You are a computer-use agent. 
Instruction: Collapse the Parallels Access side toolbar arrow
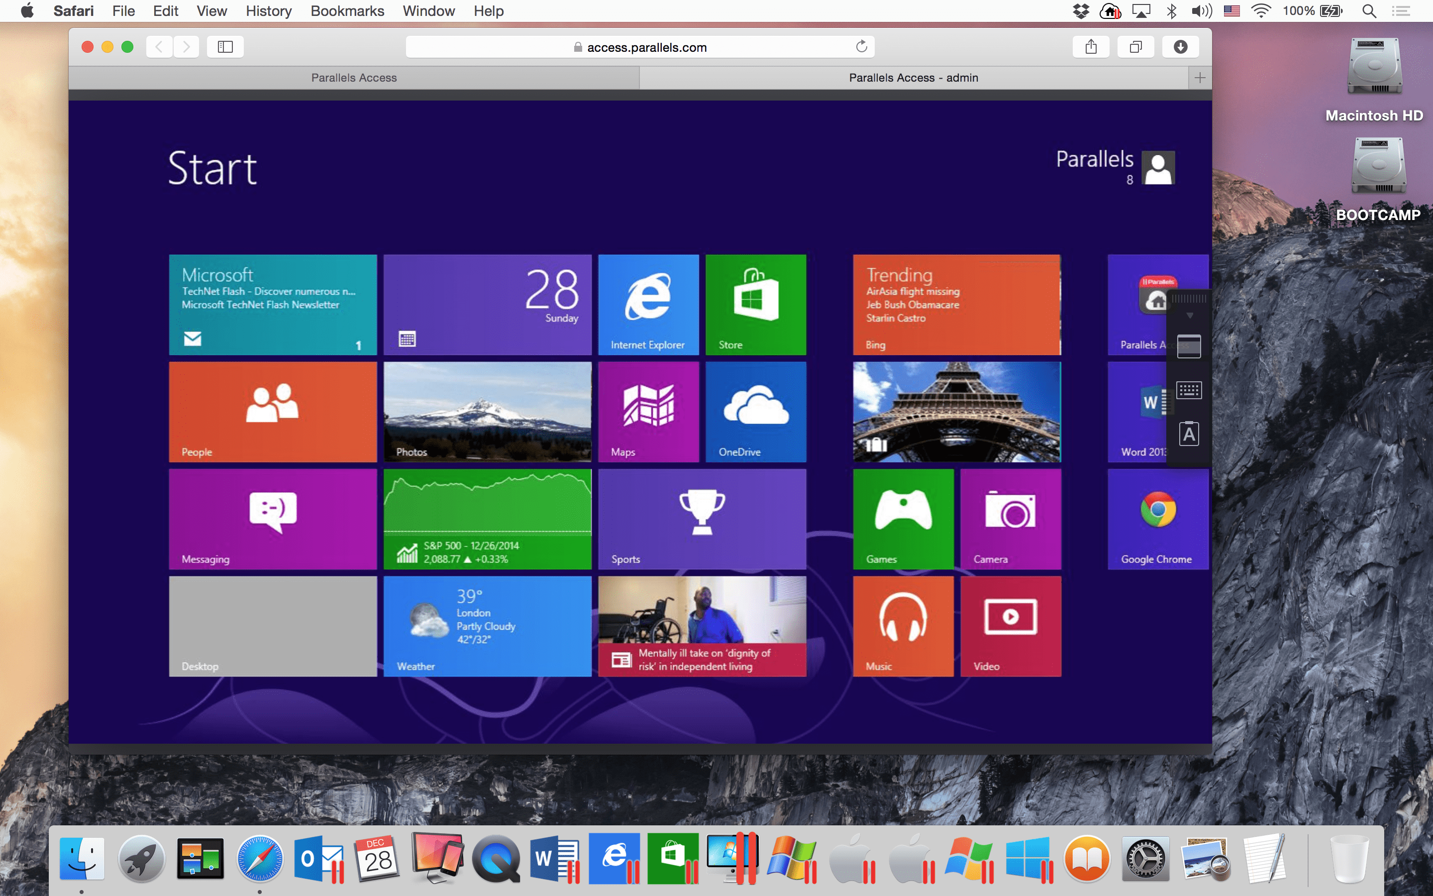pos(1189,316)
